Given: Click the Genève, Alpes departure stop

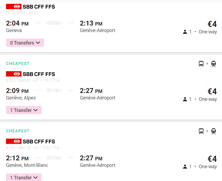Looking at the screenshot, I should [21, 98].
